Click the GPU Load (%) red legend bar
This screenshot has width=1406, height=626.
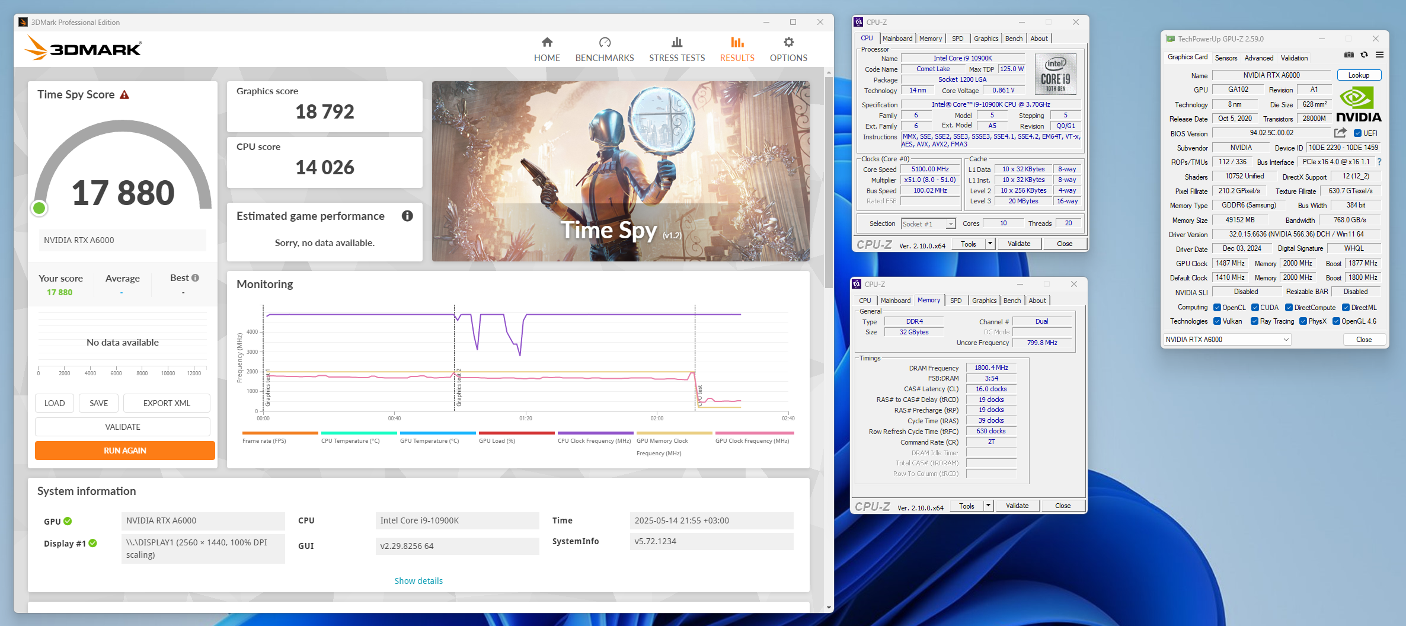click(516, 433)
